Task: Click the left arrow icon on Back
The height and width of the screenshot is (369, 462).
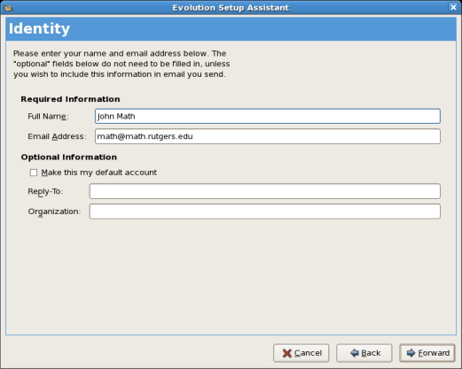Action: coord(354,353)
